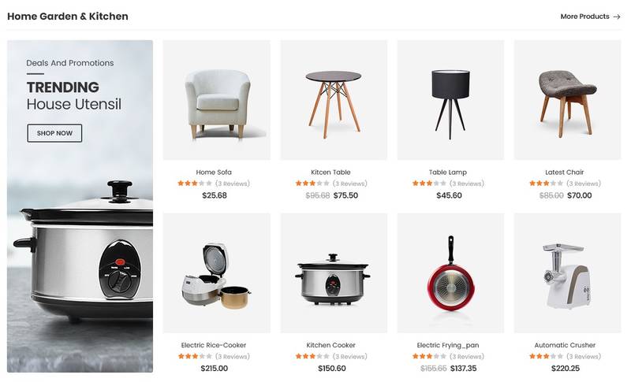Open the More Products link
This screenshot has height=382, width=631.
pyautogui.click(x=590, y=17)
